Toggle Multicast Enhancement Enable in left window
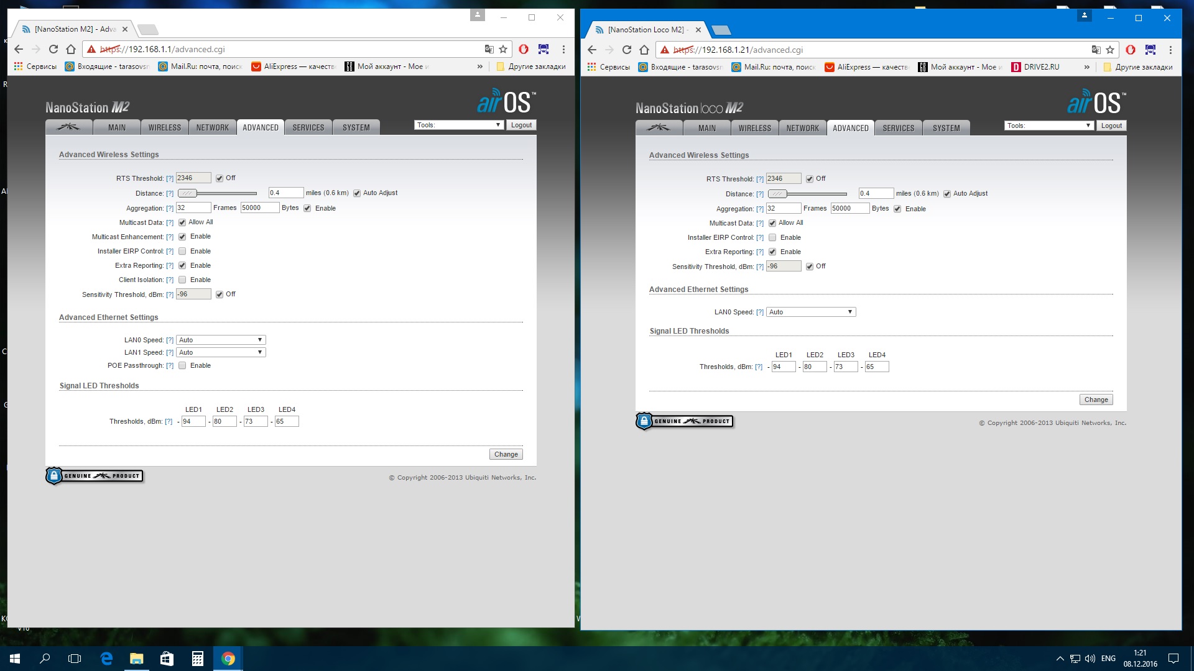Image resolution: width=1194 pixels, height=671 pixels. click(182, 237)
